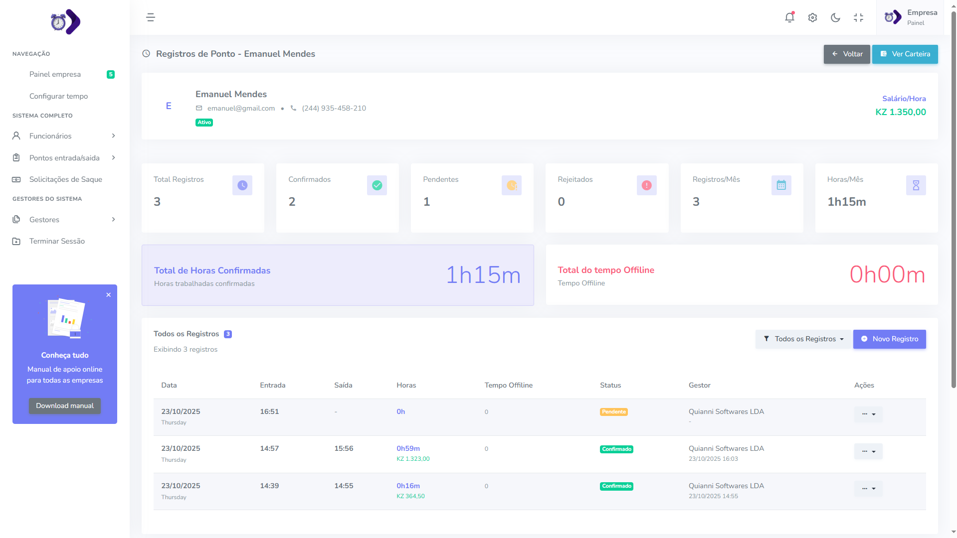Enter fullscreen using the compress icon

click(859, 17)
